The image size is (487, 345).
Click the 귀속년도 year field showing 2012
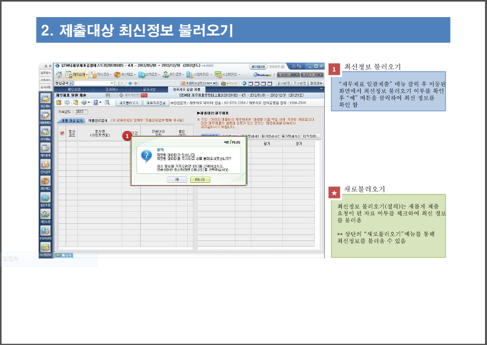(x=82, y=112)
